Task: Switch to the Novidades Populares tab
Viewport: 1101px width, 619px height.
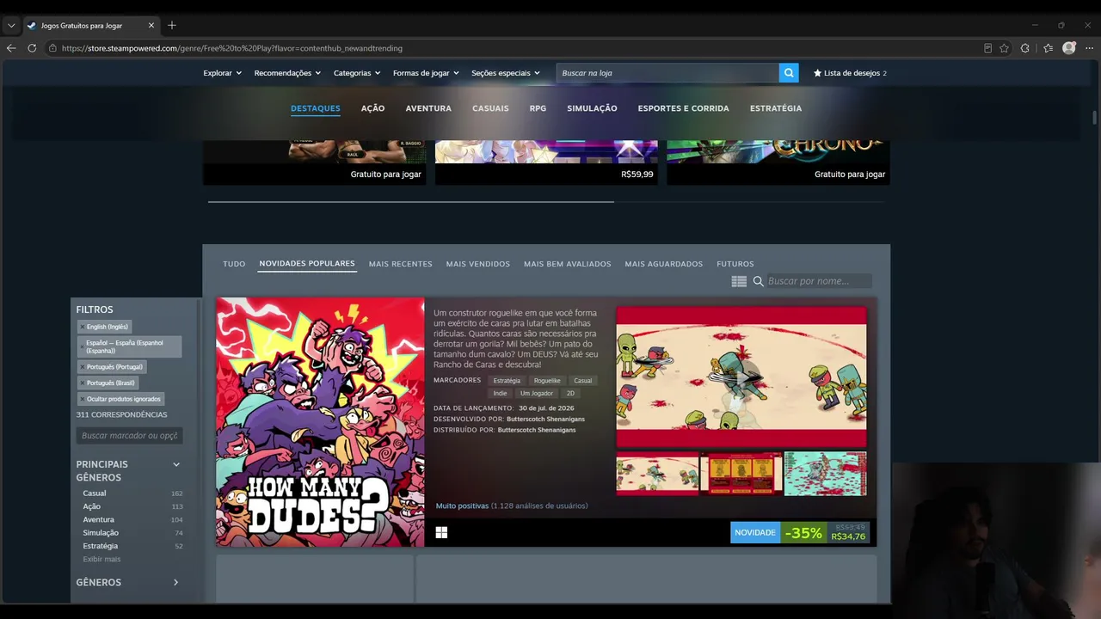Action: [x=307, y=264]
